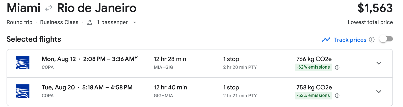Viewport: 403px width, 107px height.
Task: Click the Copa logo on Aug 12 flight
Action: point(23,63)
